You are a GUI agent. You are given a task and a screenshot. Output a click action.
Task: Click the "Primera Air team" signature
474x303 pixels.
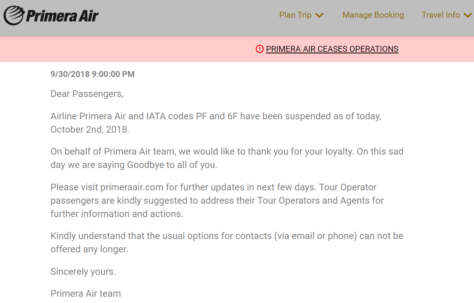click(x=86, y=294)
